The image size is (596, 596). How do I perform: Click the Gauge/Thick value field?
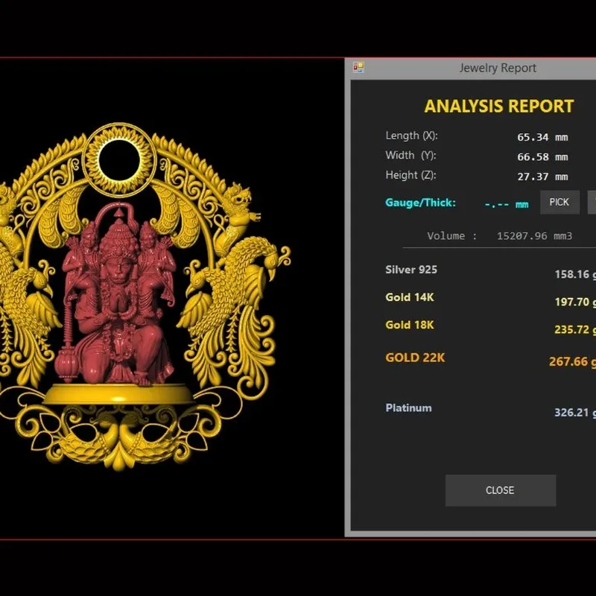click(x=507, y=204)
